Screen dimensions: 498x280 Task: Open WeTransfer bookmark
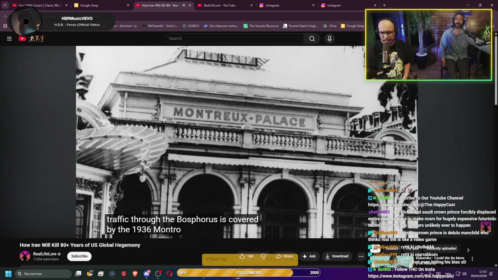160,26
